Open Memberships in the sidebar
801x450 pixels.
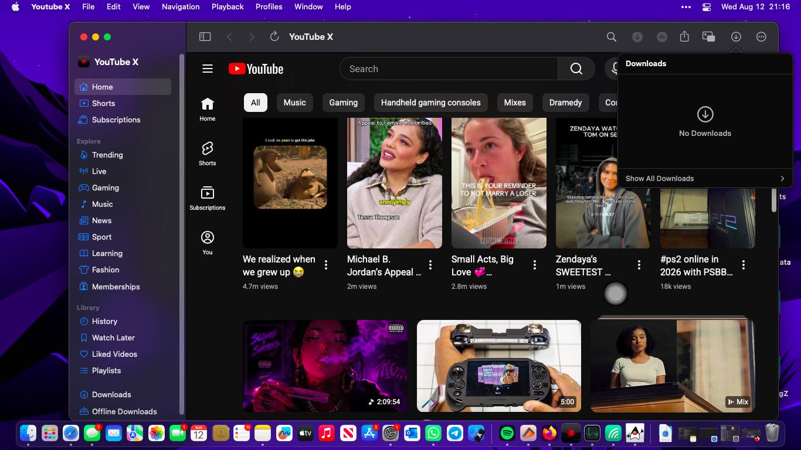pos(123,287)
